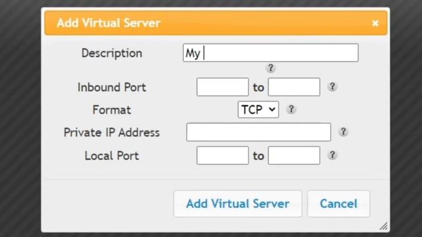Click the Local Port start field
The height and width of the screenshot is (237, 422).
click(223, 155)
